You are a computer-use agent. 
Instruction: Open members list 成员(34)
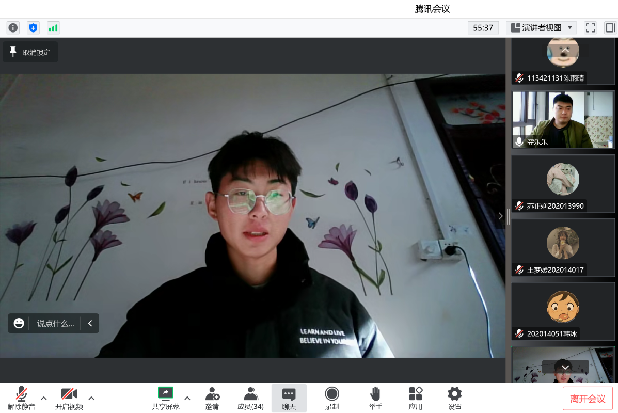coord(250,399)
